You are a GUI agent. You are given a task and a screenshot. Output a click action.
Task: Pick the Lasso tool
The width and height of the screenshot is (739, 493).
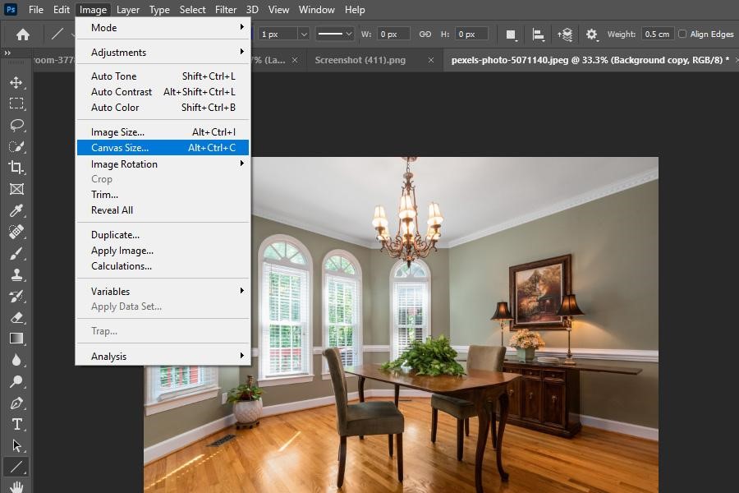16,125
